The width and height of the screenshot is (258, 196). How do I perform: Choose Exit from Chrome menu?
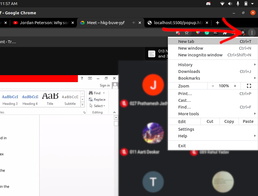[213, 146]
